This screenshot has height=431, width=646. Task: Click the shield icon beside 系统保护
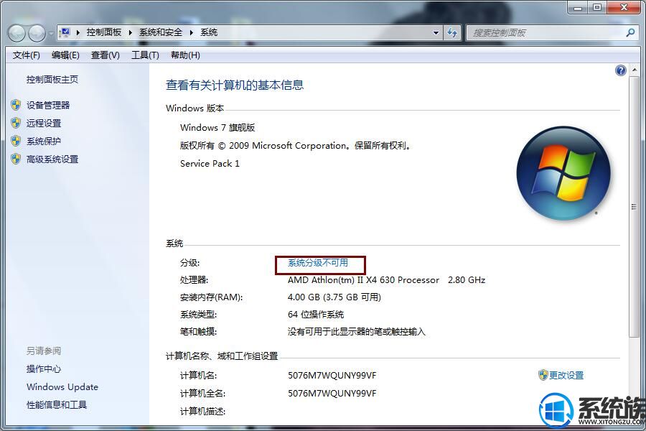click(16, 141)
